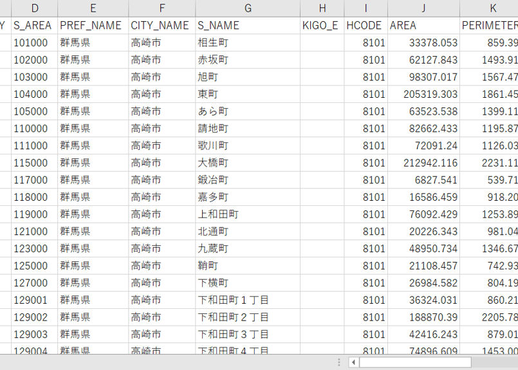Select cell with S_AREA 102000
Screen dimensions: 518x370
coord(34,60)
